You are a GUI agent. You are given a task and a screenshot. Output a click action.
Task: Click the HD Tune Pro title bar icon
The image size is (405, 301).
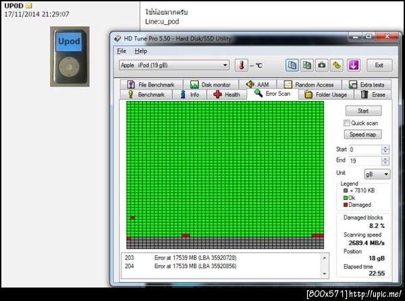click(x=117, y=38)
